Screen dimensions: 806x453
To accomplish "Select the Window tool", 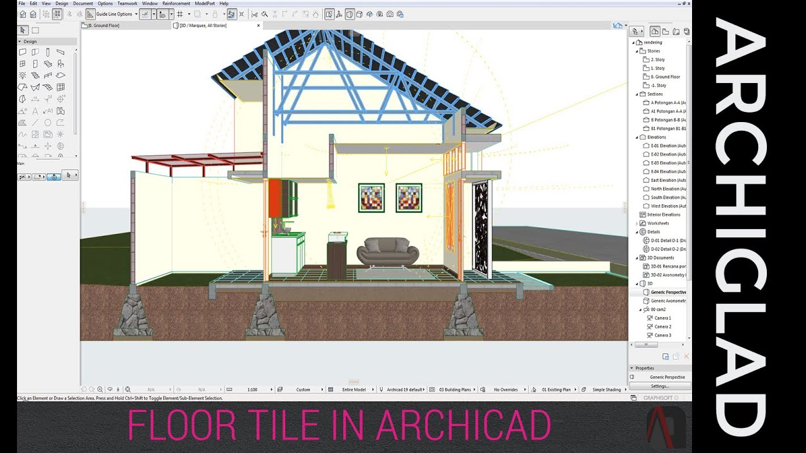I will pyautogui.click(x=23, y=64).
